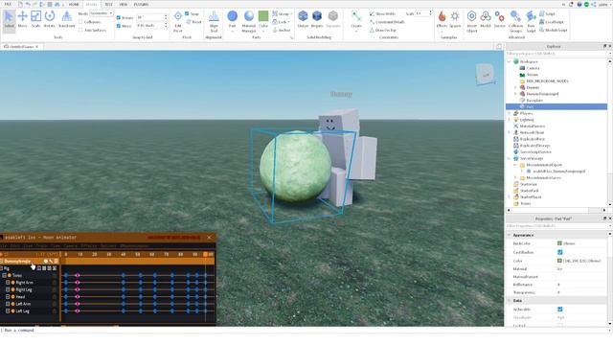Open the FILE menu
The height and width of the screenshot is (345, 613).
pos(8,4)
